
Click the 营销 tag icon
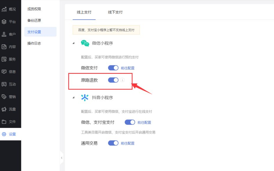[x=4, y=97]
